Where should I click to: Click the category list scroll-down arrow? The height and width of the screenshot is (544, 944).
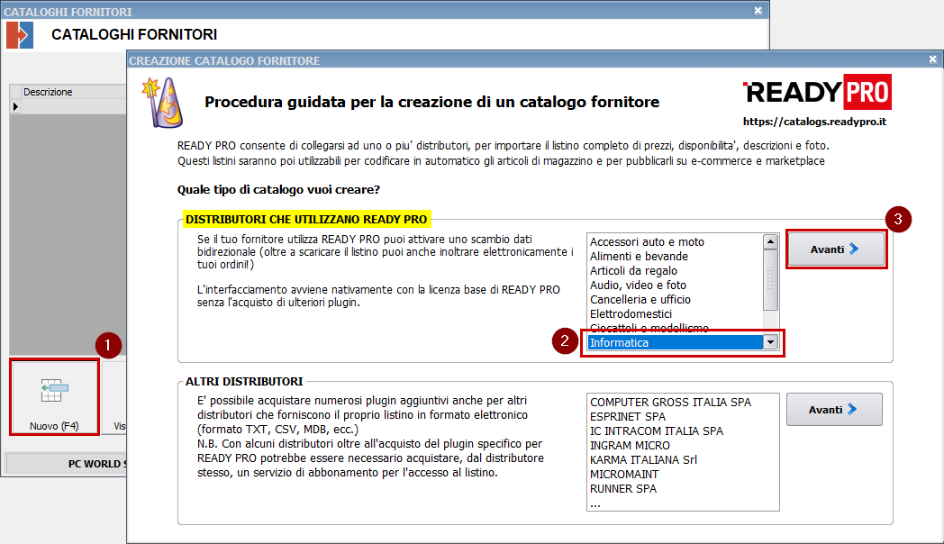tap(771, 343)
